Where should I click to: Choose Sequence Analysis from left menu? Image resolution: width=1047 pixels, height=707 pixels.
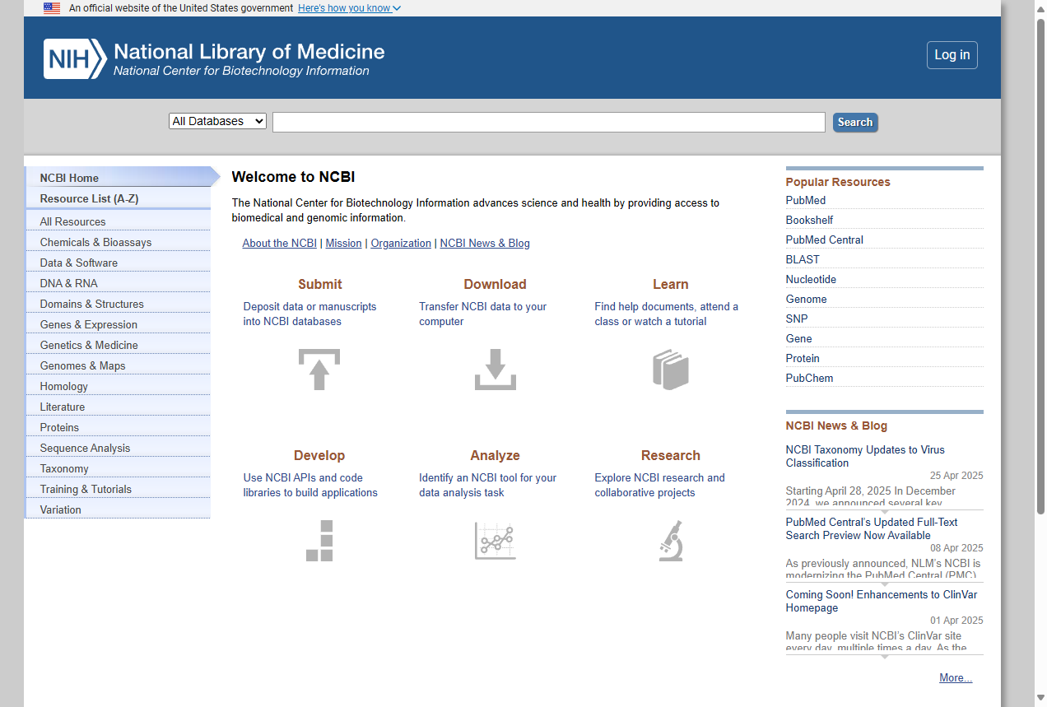click(85, 448)
